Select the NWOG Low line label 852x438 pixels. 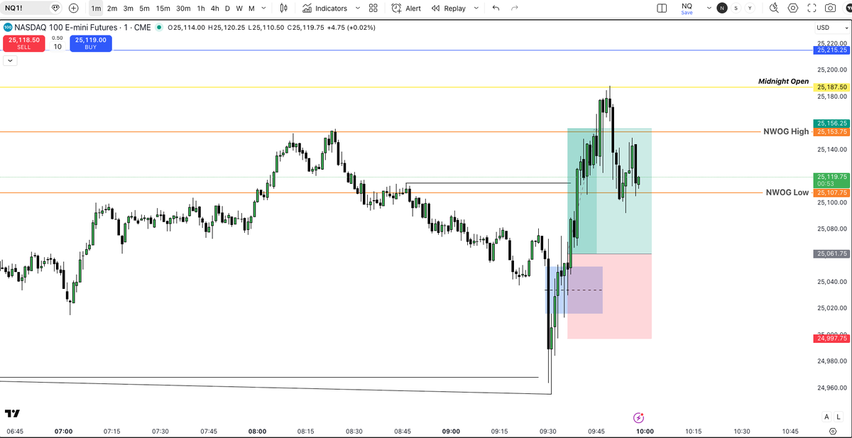click(x=787, y=192)
